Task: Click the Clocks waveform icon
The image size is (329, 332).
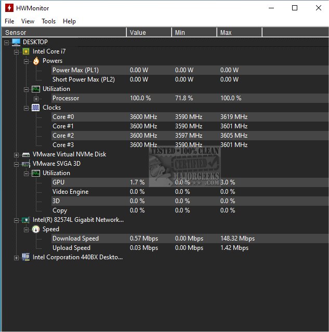Action: pyautogui.click(x=35, y=108)
